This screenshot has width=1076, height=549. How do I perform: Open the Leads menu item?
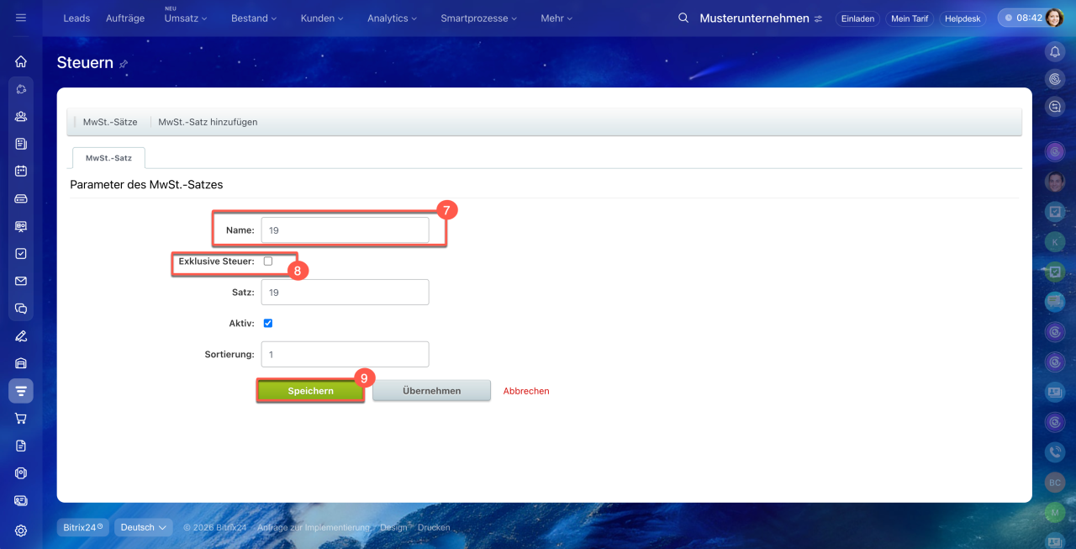click(x=76, y=18)
